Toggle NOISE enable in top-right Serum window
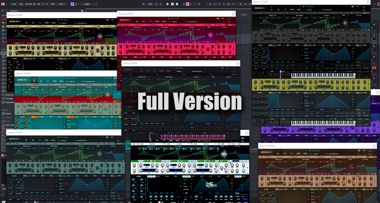Screen dimensions: 380x203 point(341,13)
